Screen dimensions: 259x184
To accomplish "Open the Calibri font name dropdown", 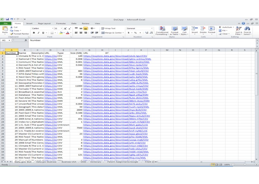I will [53, 28].
